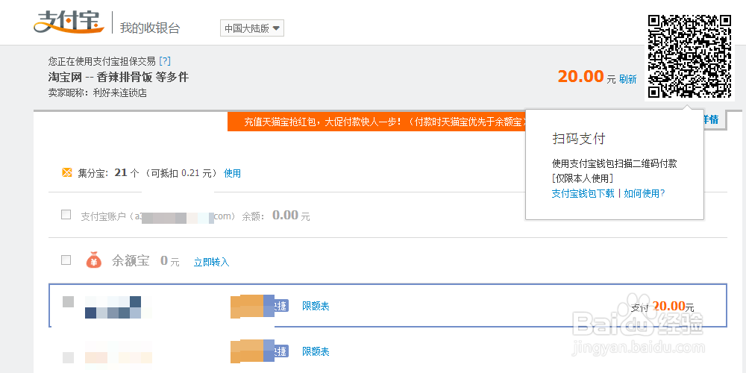Click the 刷新 refresh link

pyautogui.click(x=627, y=79)
